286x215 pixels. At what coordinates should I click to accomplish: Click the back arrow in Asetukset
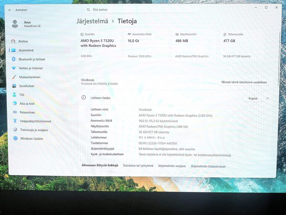[10, 10]
